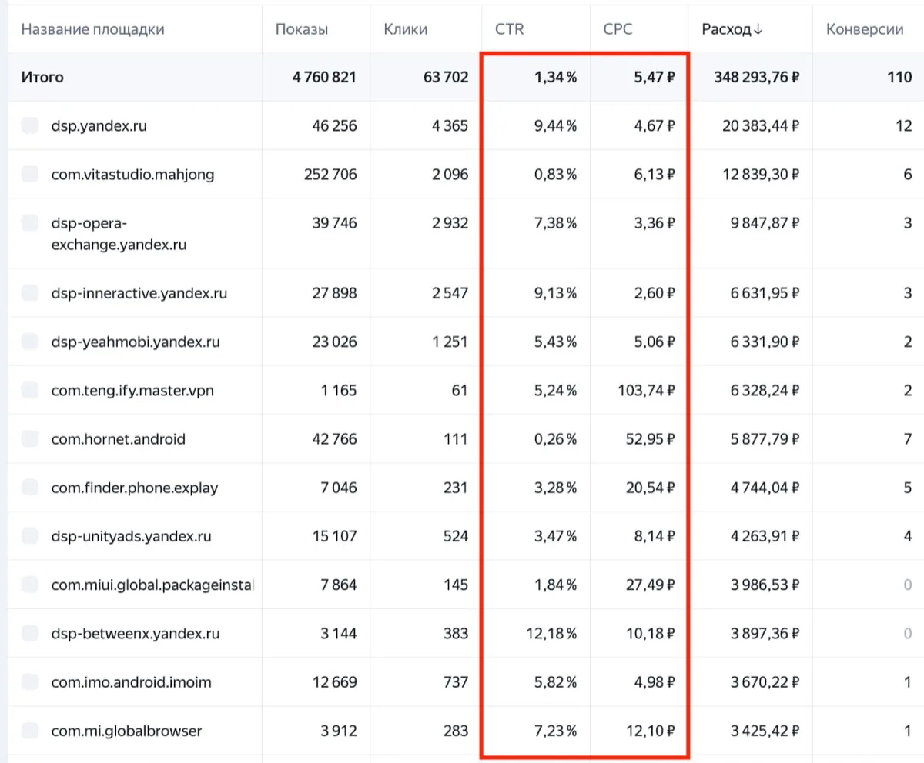Screen dimensions: 924x763
Task: Click the 3 897,36 ₽ spend cell
Action: 765,634
